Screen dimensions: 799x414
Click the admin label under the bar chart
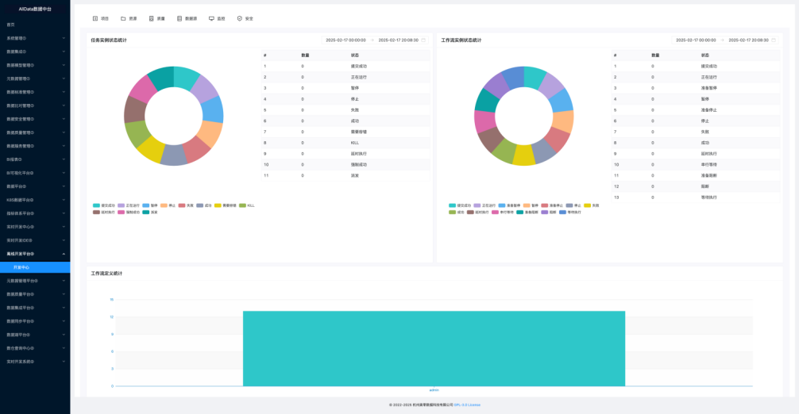(434, 390)
